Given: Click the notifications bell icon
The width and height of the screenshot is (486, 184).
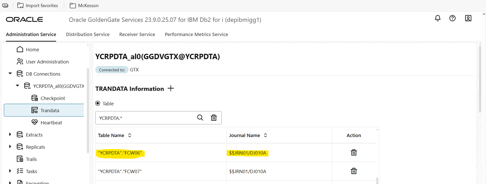Looking at the screenshot, I should [x=438, y=18].
